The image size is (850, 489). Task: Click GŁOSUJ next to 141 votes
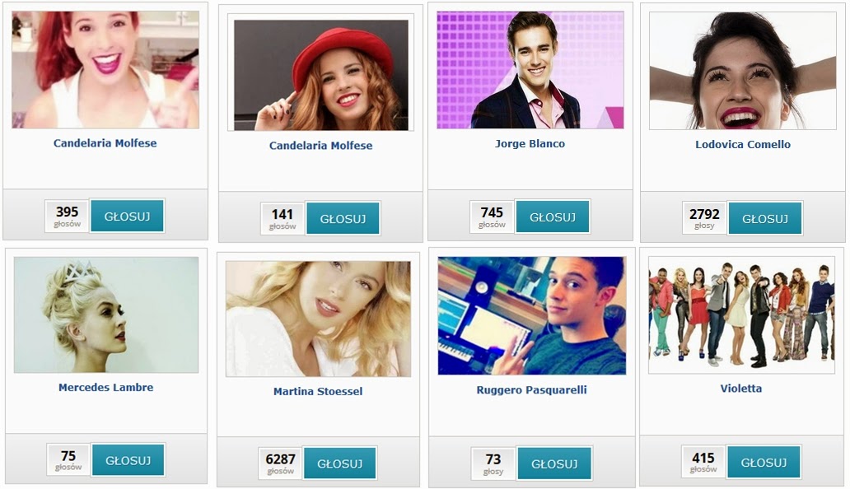[x=343, y=219]
